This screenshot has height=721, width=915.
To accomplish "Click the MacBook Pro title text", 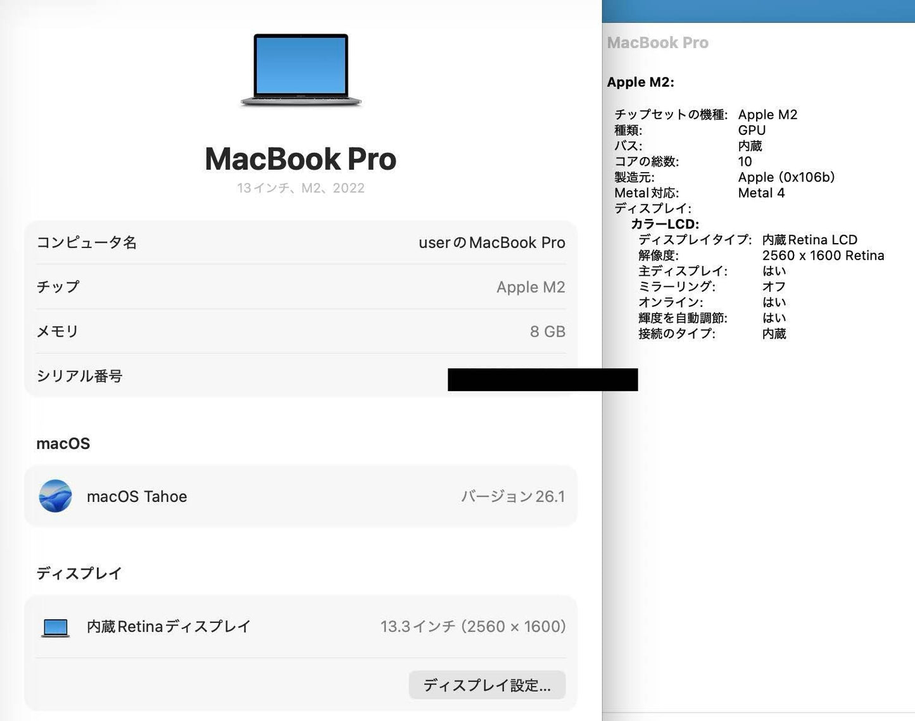I will tap(300, 159).
